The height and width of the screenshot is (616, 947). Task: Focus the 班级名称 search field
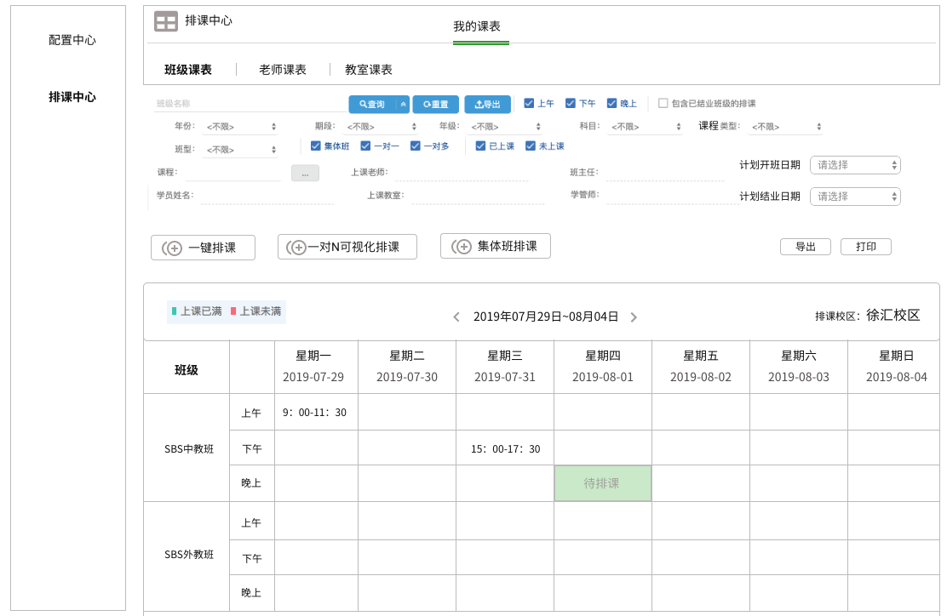pos(250,104)
